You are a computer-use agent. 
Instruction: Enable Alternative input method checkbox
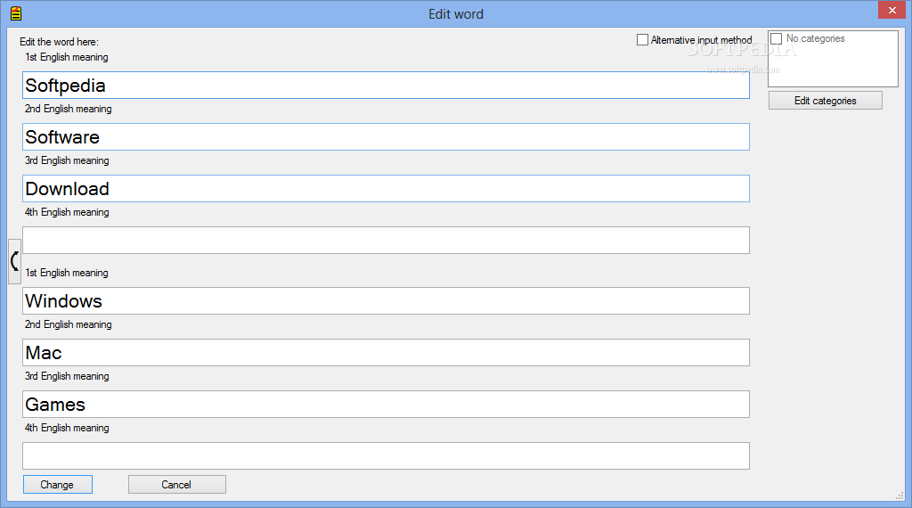642,39
